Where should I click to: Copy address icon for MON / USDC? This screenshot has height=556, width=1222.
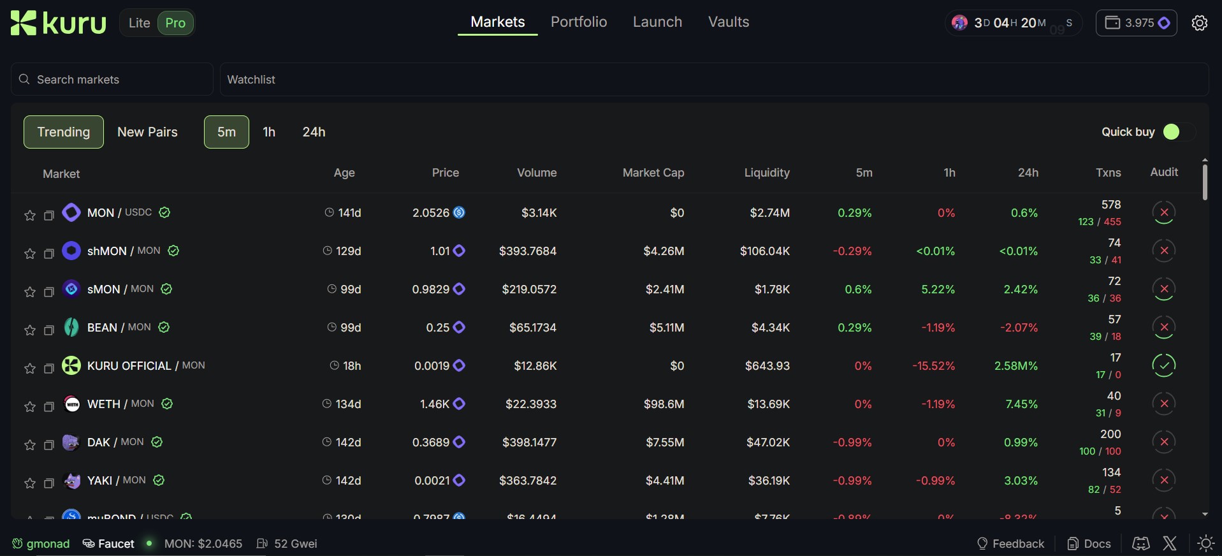(x=48, y=216)
